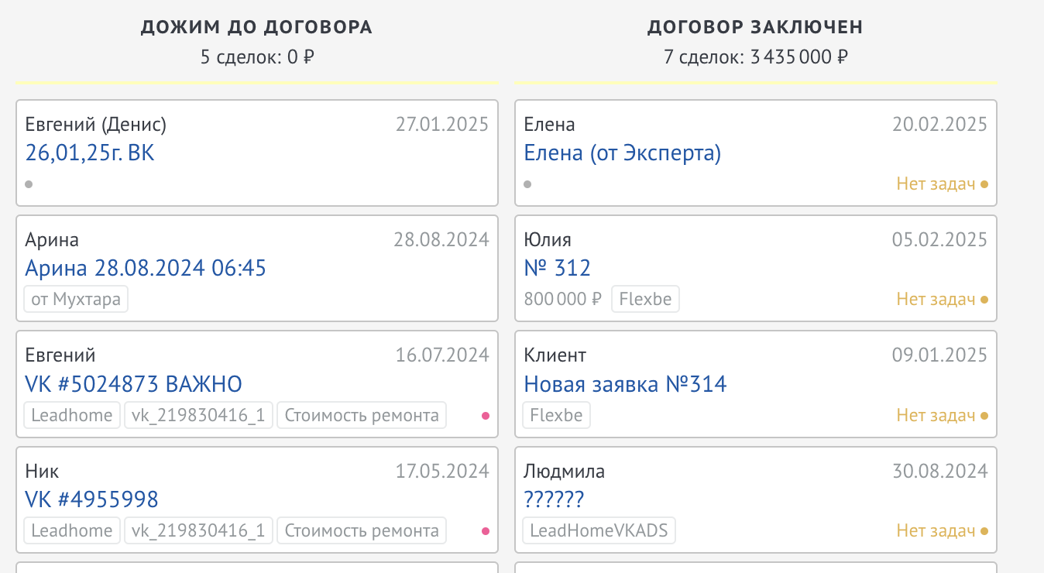Click vk_219830416_1 tag on Евгений's card
1044x573 pixels.
[198, 415]
